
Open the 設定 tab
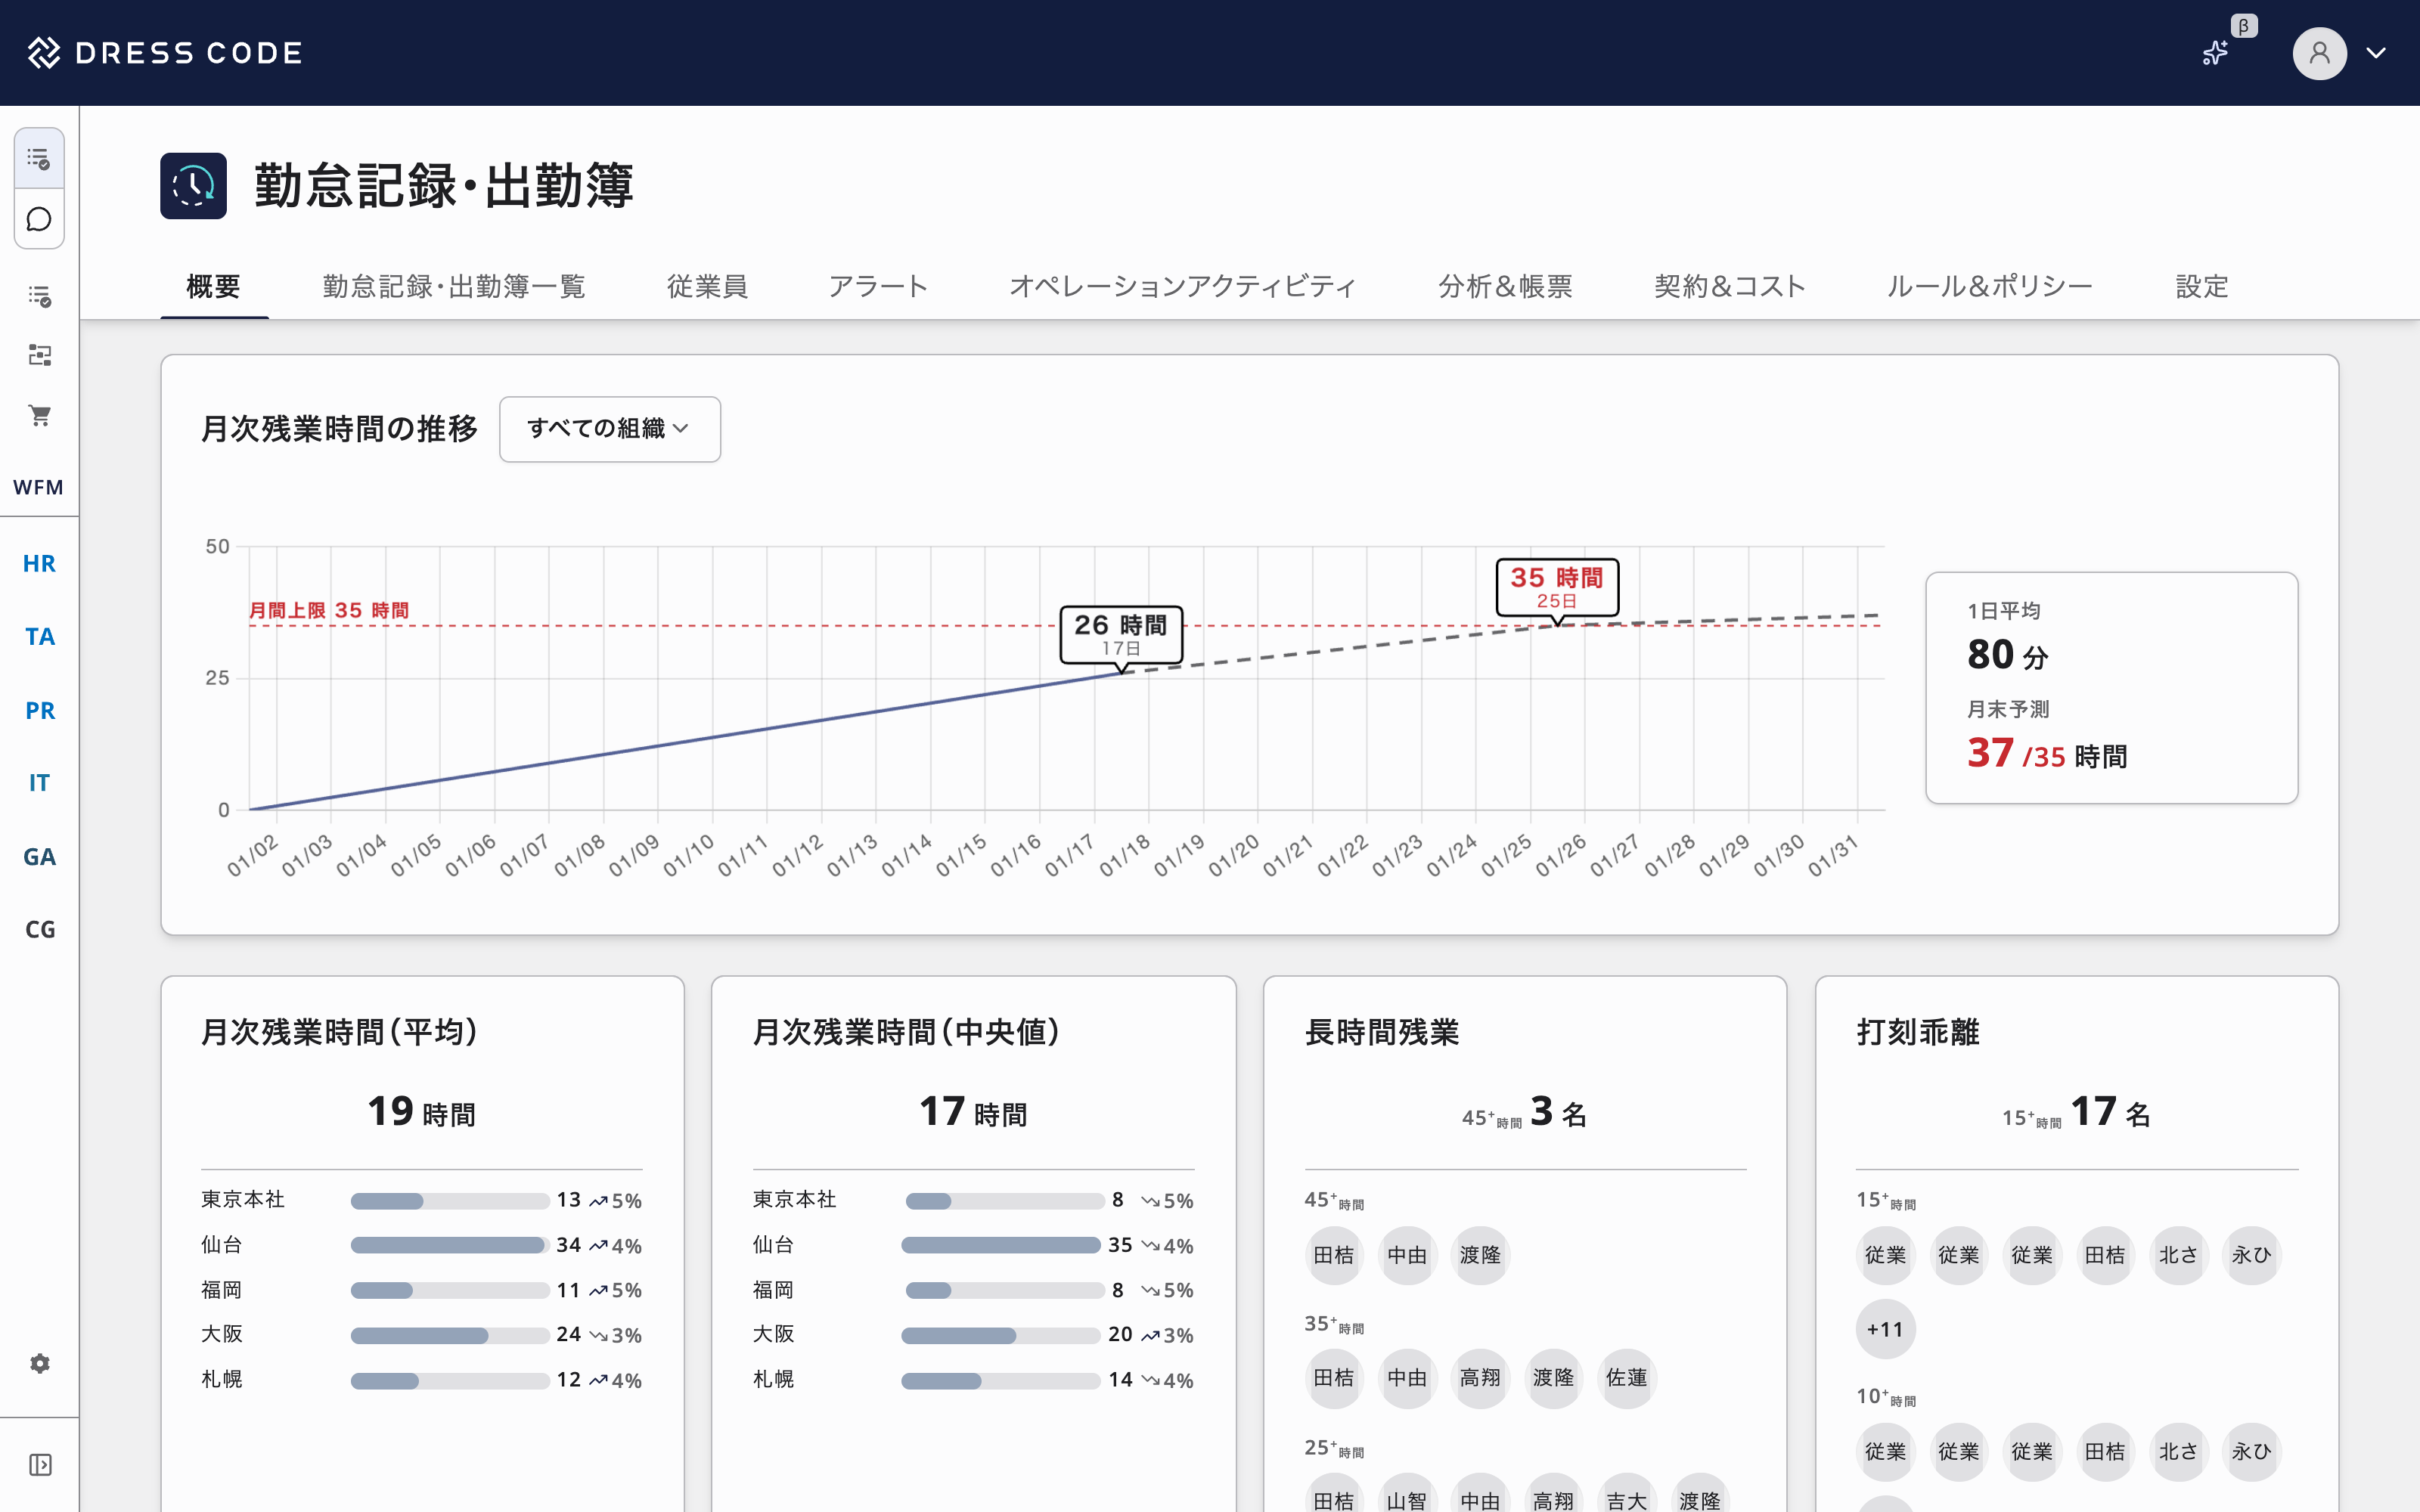point(2202,287)
